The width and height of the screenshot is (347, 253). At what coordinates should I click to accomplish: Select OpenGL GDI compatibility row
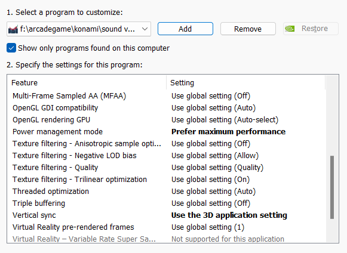click(x=167, y=108)
